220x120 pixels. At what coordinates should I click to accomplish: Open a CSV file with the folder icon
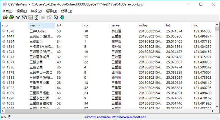pyautogui.click(x=5, y=17)
